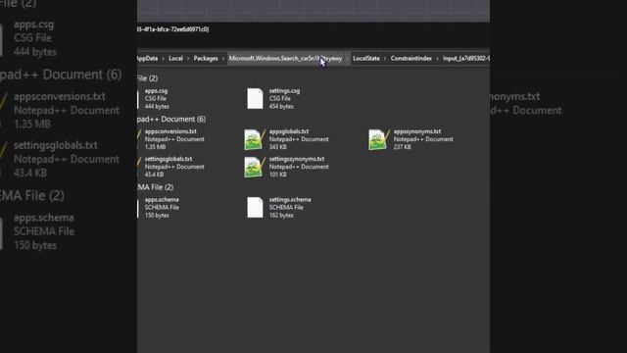Select appssynonyms.txt file name
Image resolution: width=627 pixels, height=353 pixels.
click(x=417, y=131)
